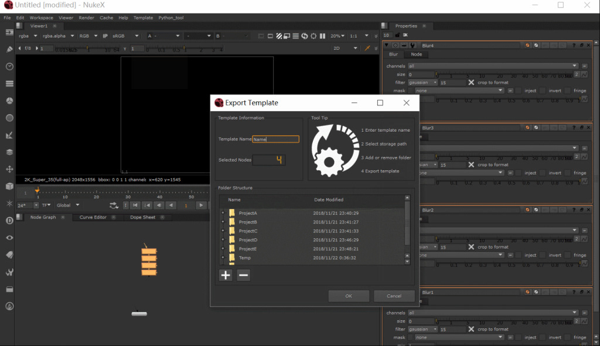Click go to first frame button in timeline
Image resolution: width=600 pixels, height=346 pixels.
tap(135, 205)
